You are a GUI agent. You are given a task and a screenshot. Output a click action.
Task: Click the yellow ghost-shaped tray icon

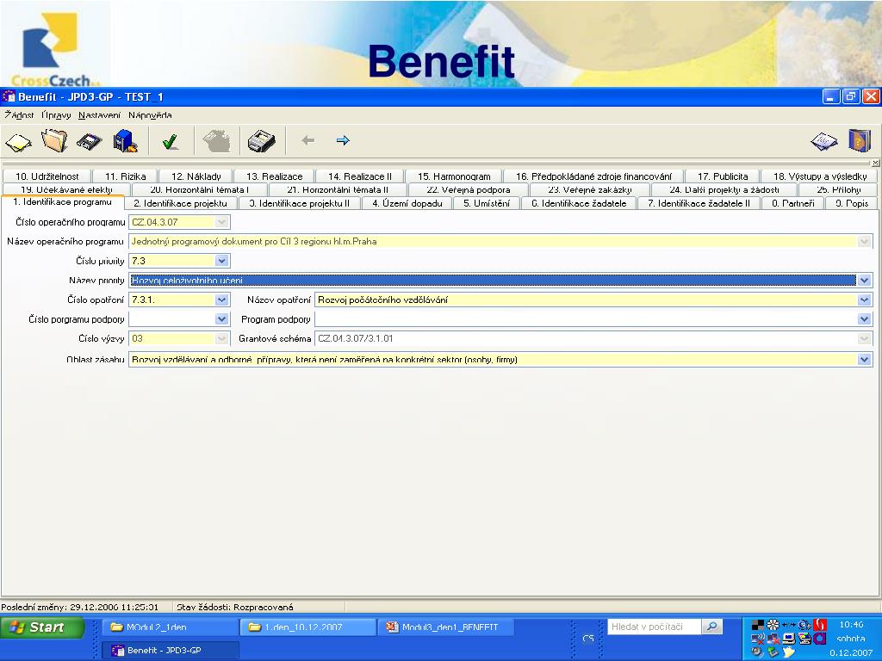(x=789, y=652)
